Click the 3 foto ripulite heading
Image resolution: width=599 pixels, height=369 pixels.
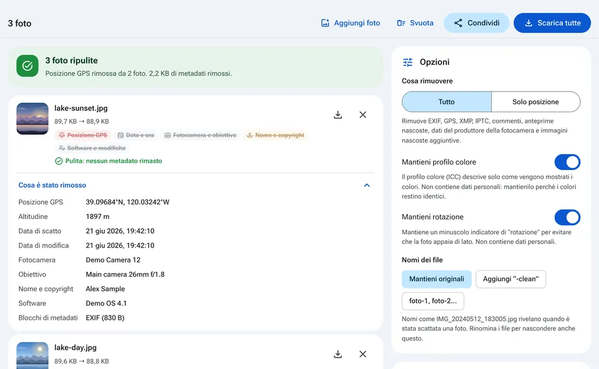[x=71, y=60]
